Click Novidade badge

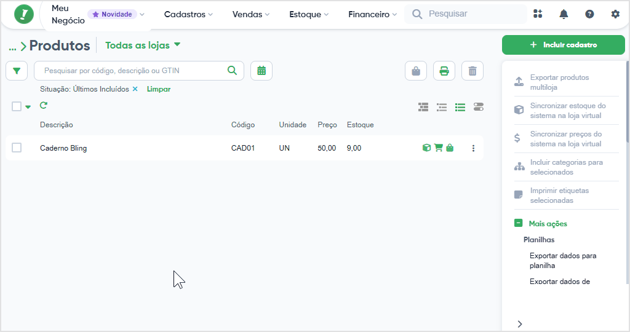click(112, 15)
